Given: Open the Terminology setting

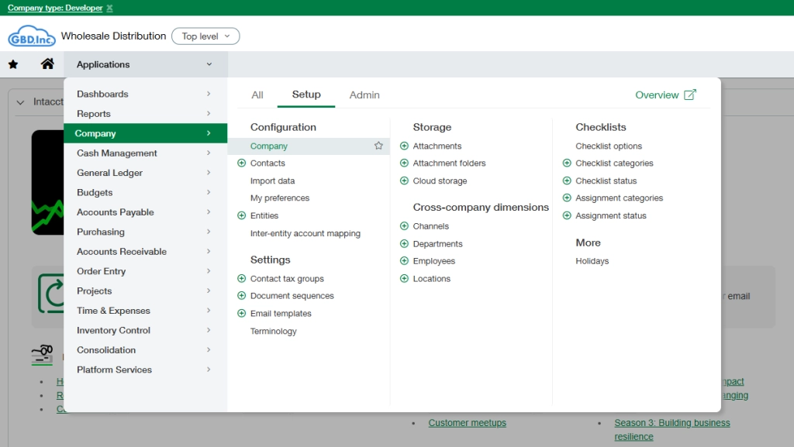Looking at the screenshot, I should pos(274,331).
